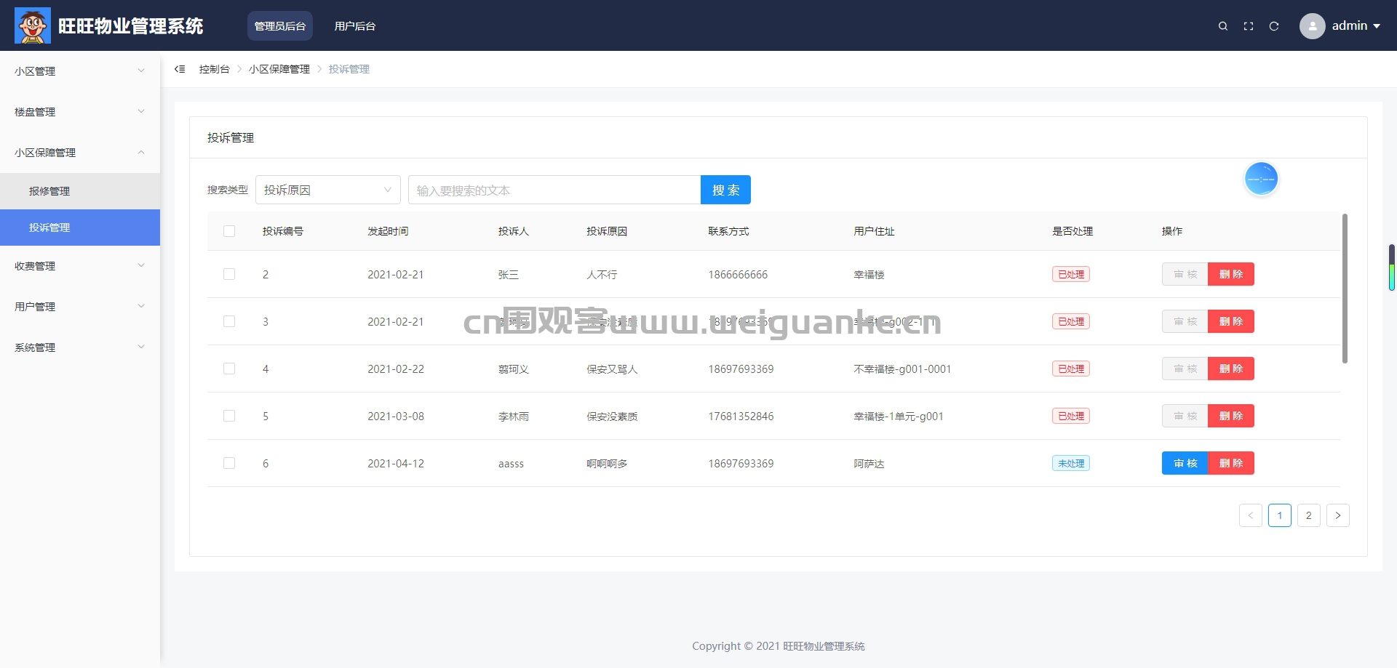
Task: Click phone number 17681352846
Action: 741,417
